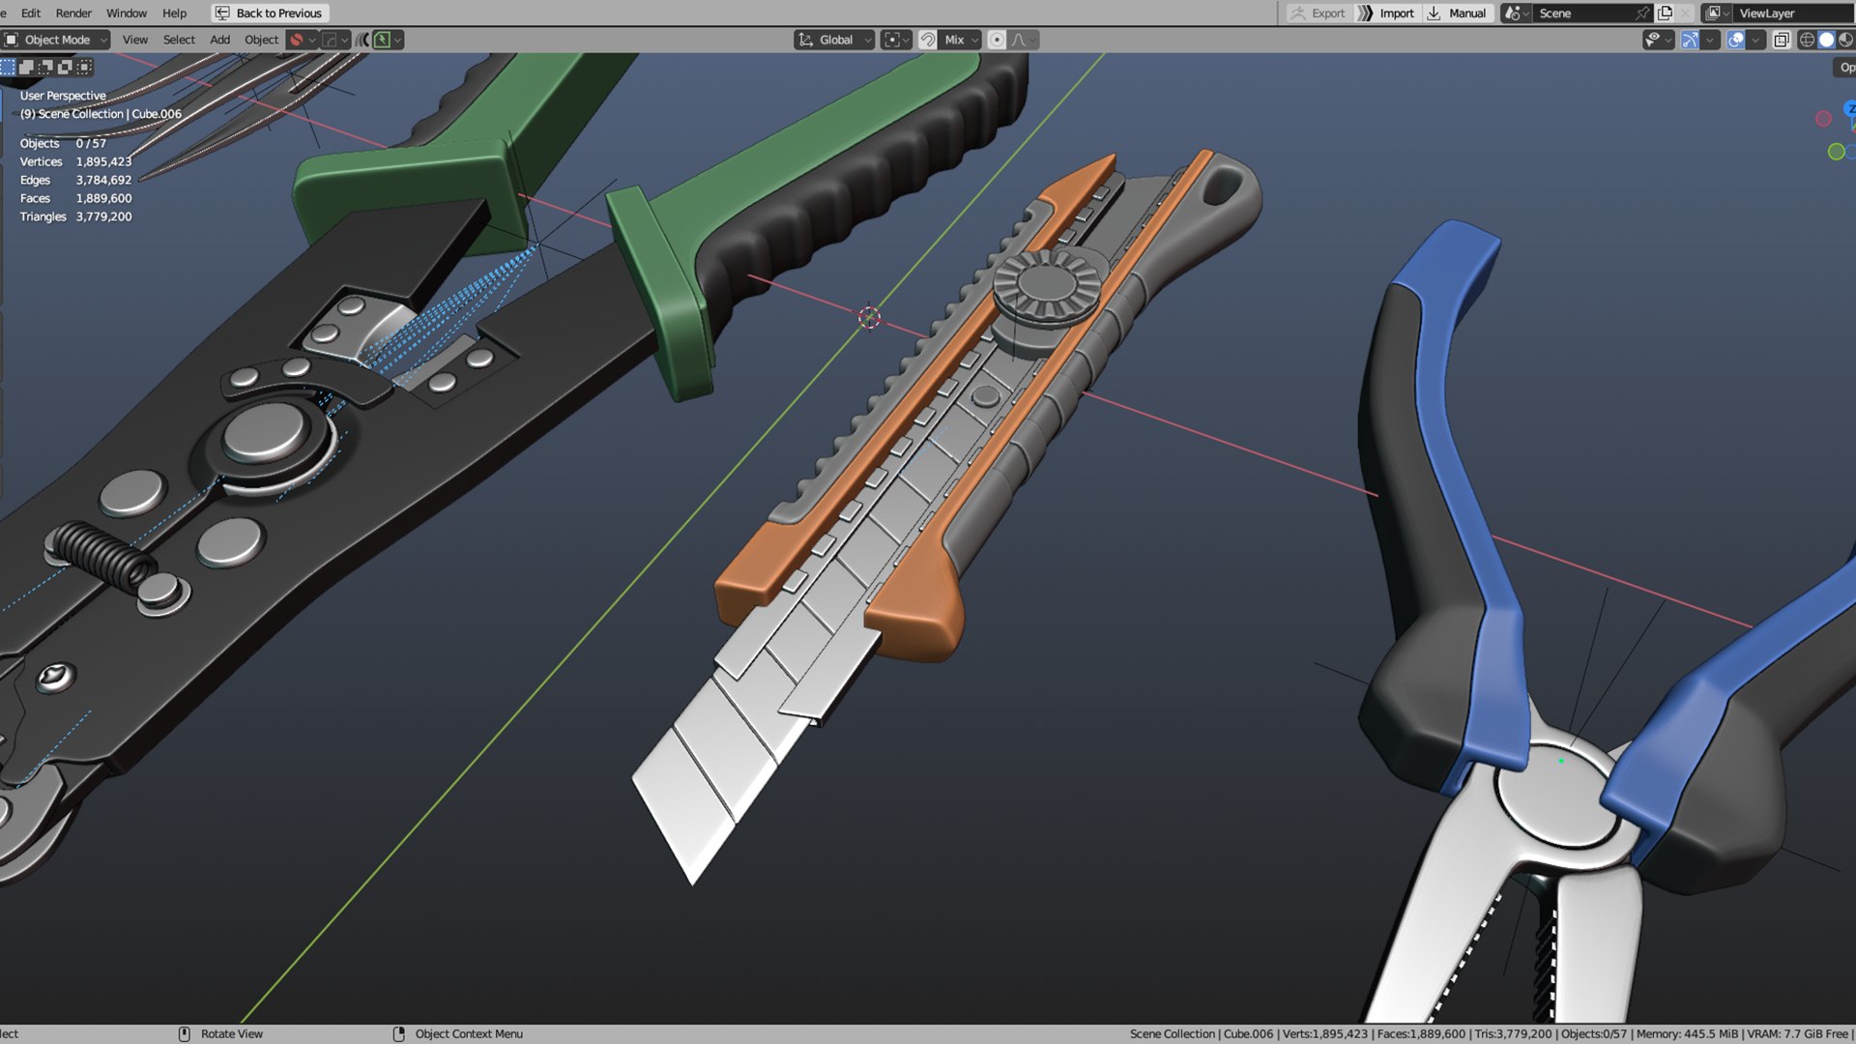
Task: Select the box-select Set New mode icon
Action: click(x=8, y=67)
